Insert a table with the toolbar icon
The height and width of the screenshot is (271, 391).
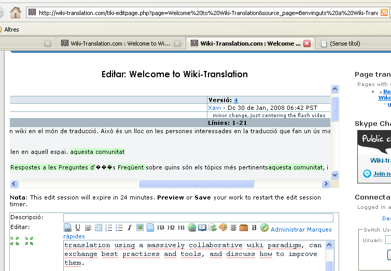[99, 227]
